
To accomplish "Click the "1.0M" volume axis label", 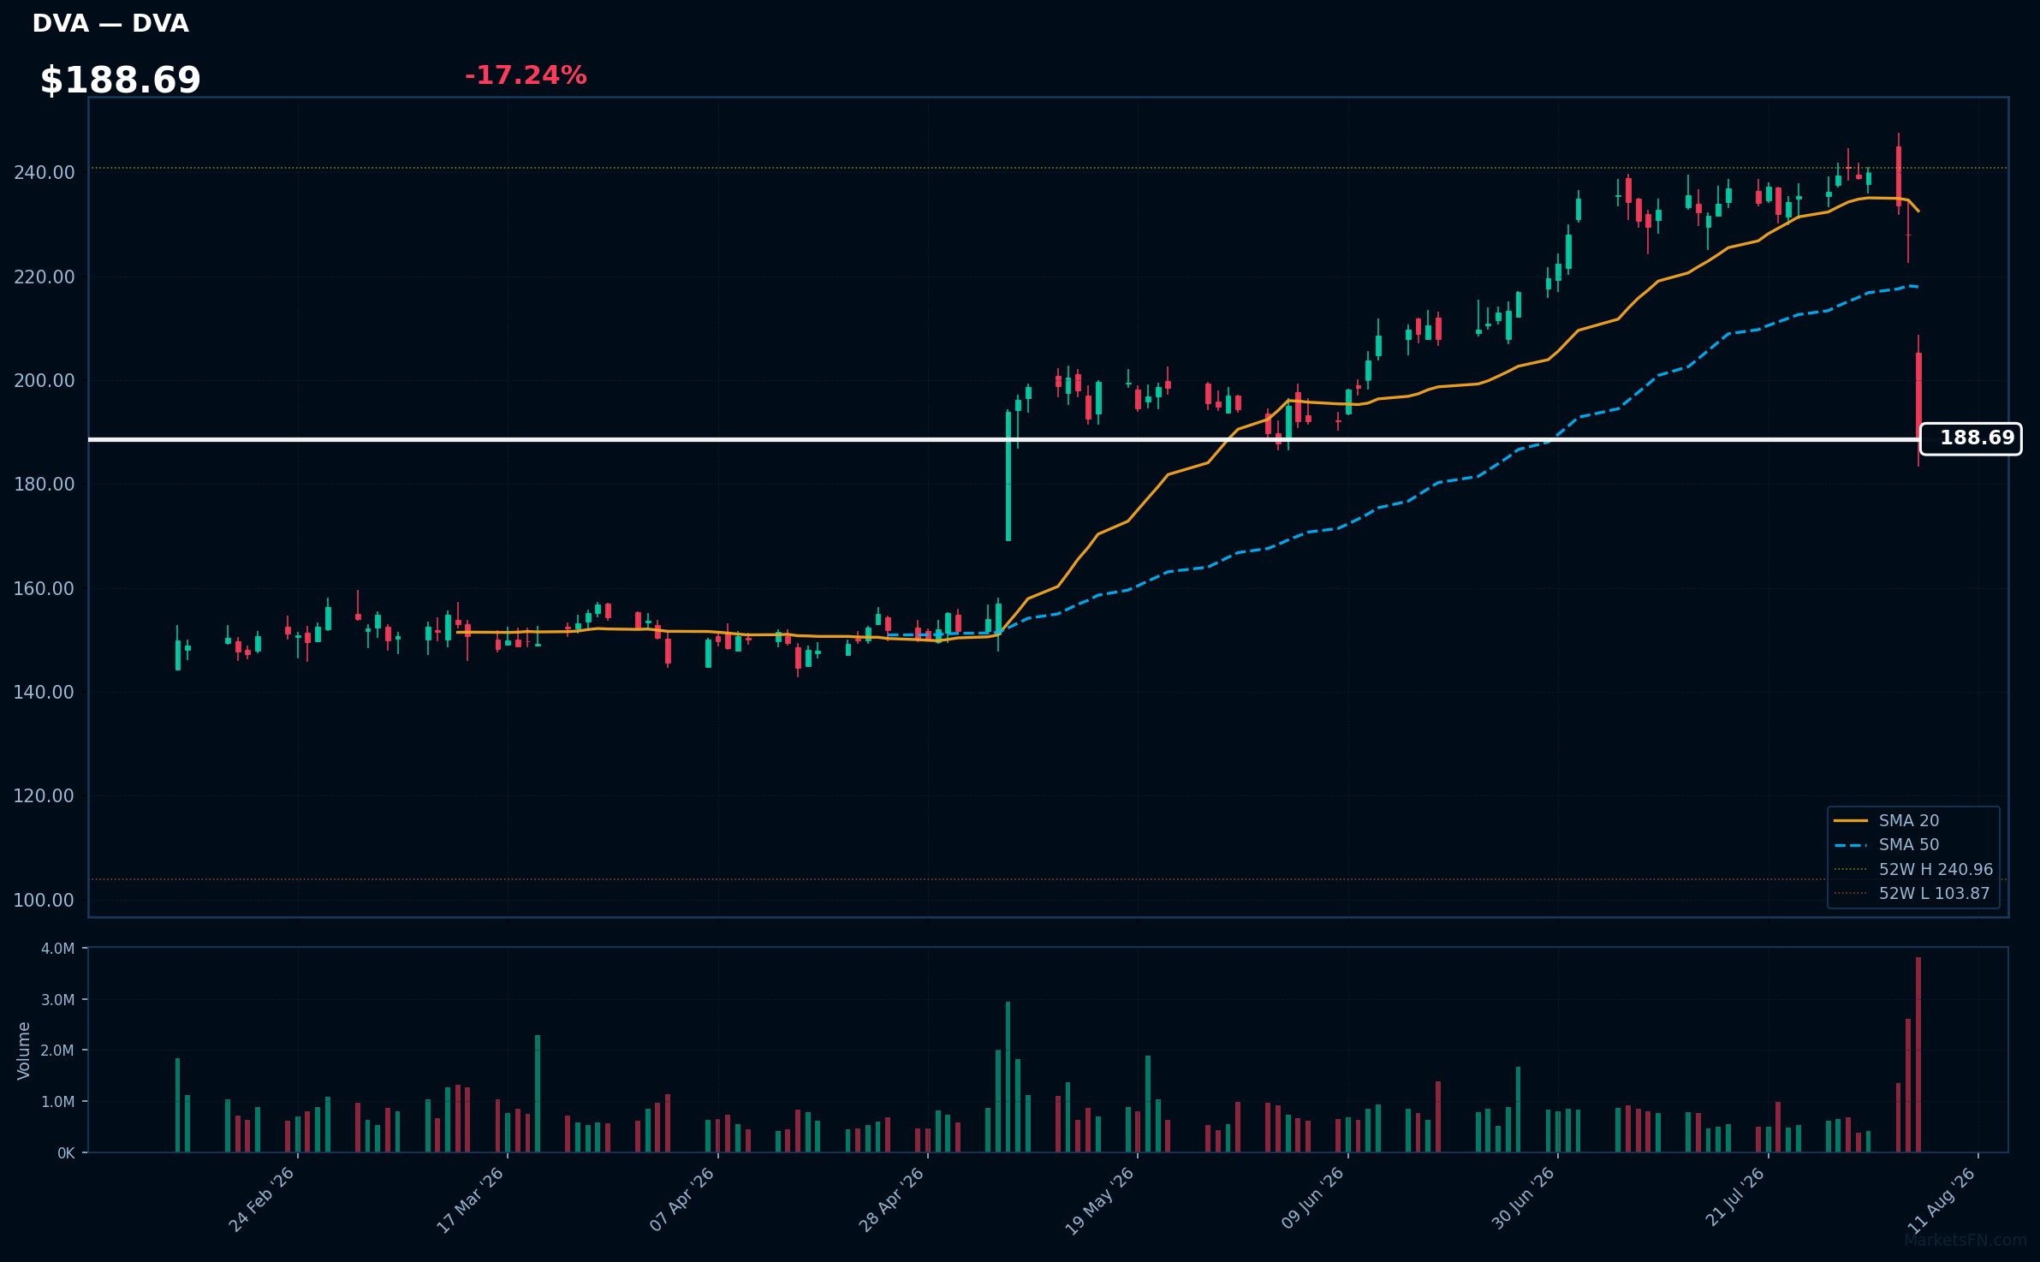I will click(x=58, y=1102).
